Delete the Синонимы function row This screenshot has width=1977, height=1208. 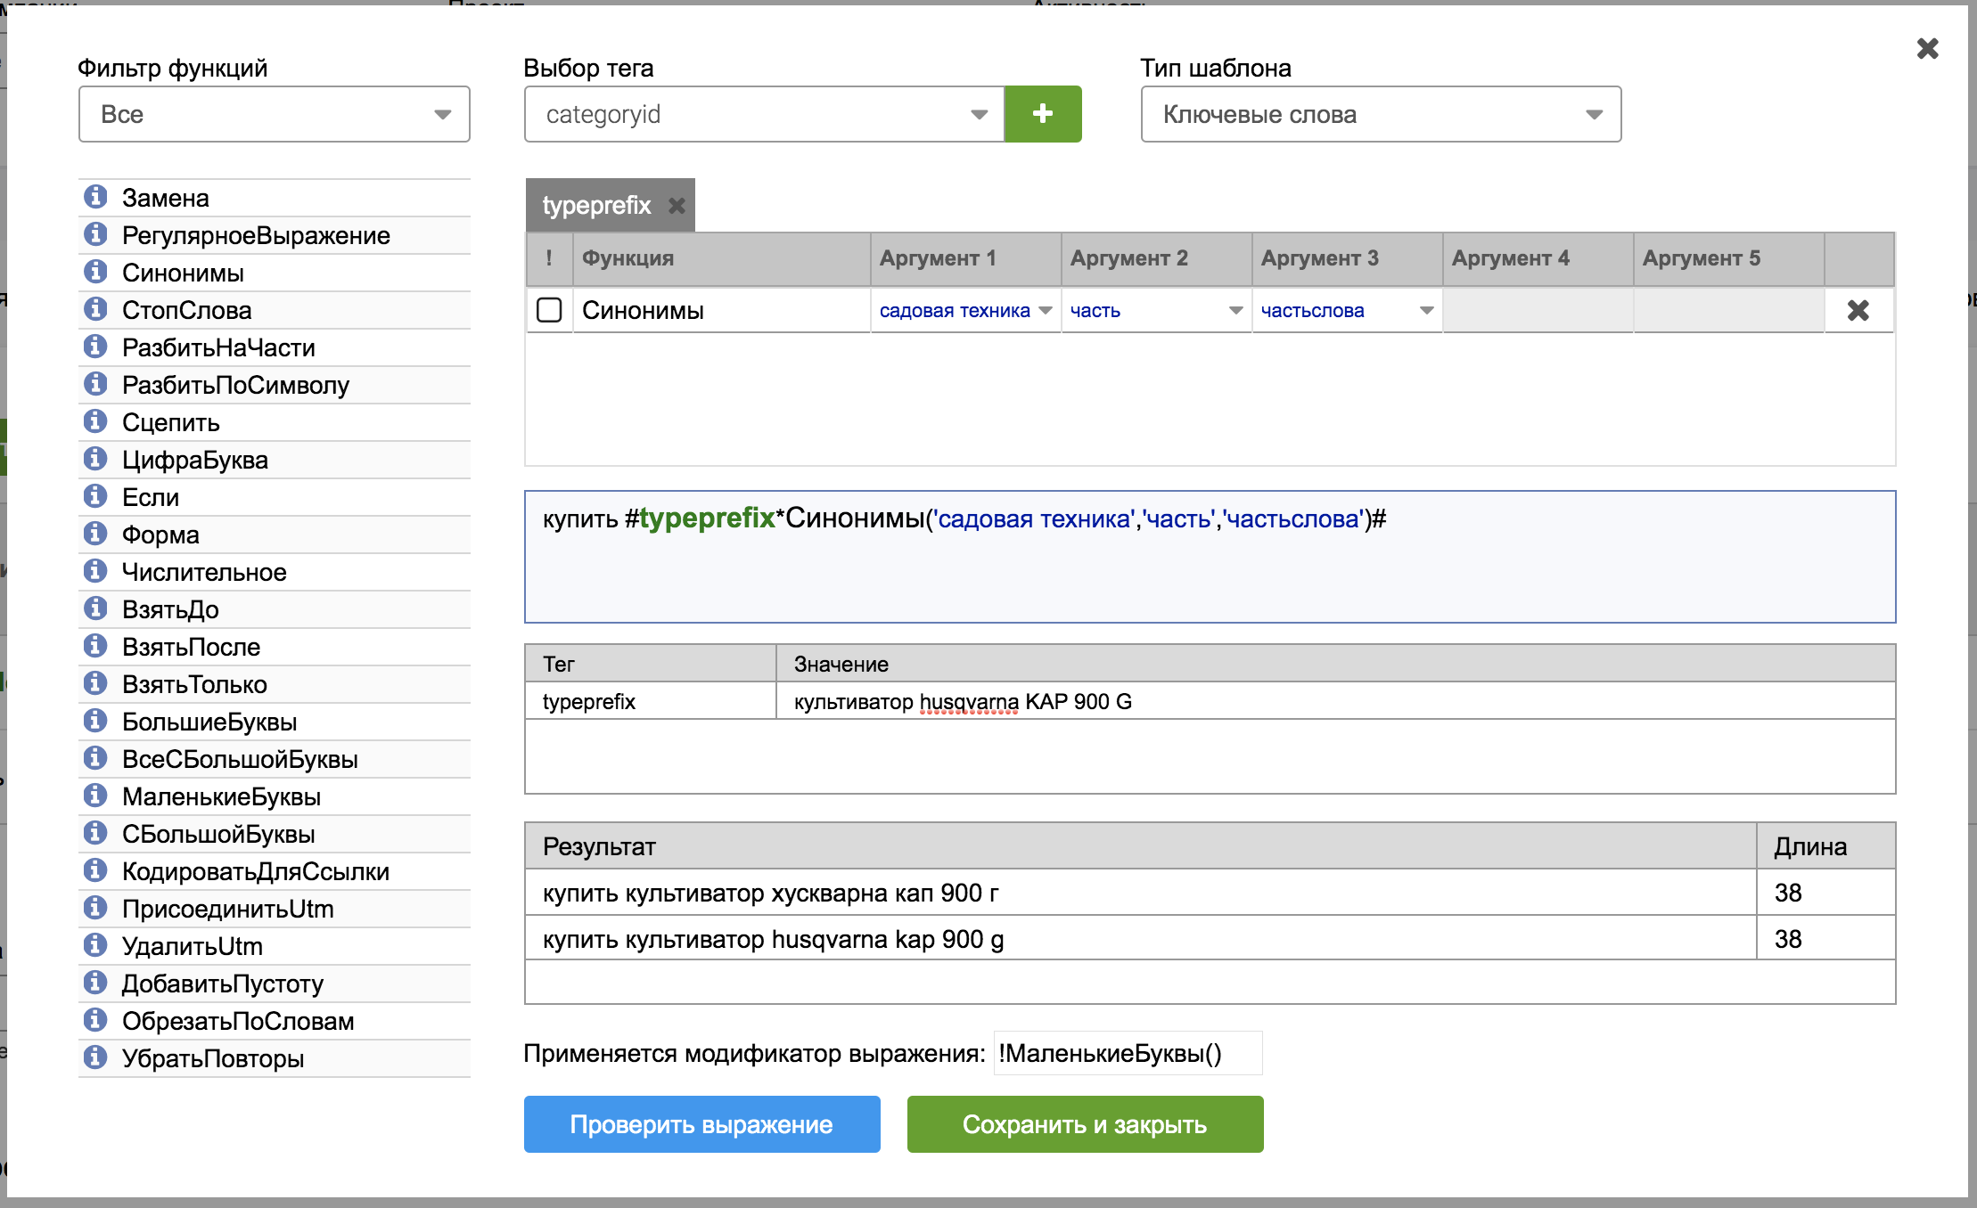tap(1858, 310)
